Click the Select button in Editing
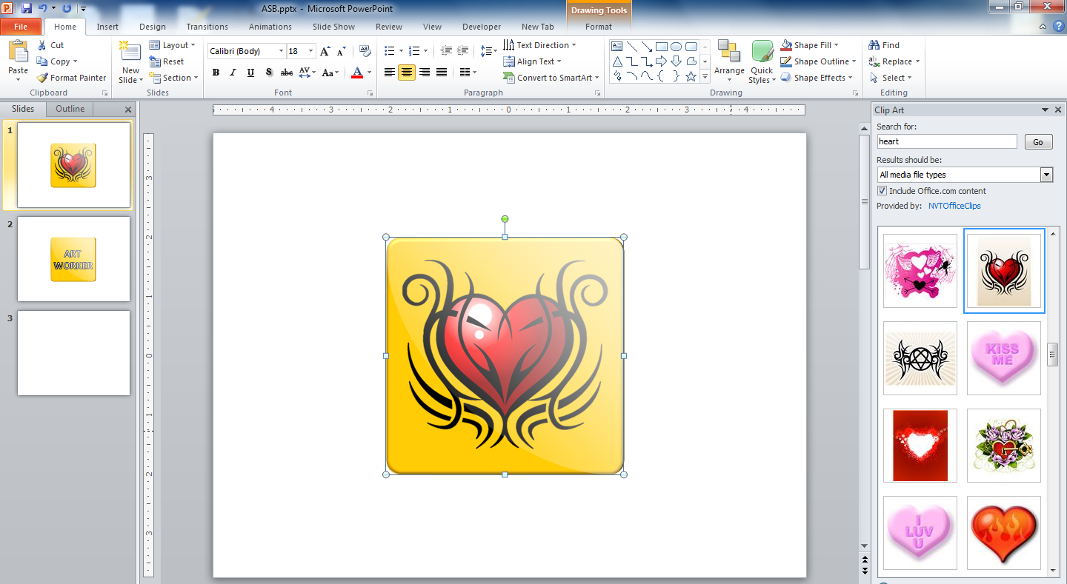 pyautogui.click(x=891, y=78)
